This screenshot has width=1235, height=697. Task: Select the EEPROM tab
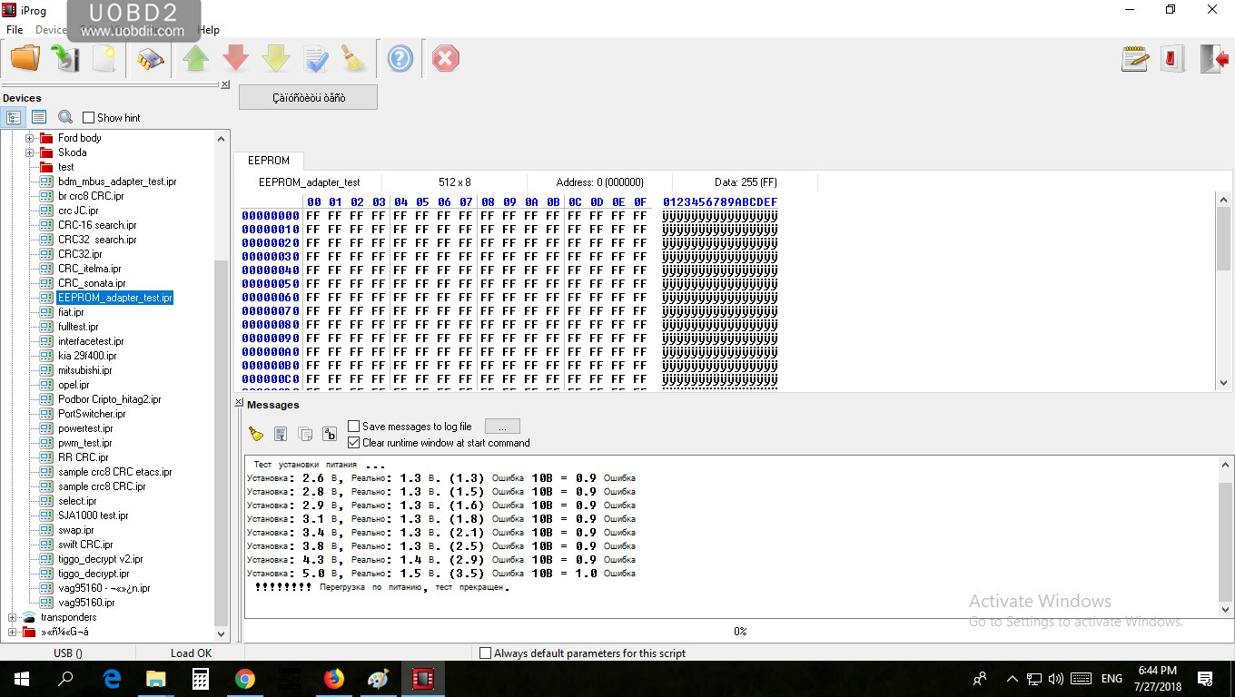[269, 161]
